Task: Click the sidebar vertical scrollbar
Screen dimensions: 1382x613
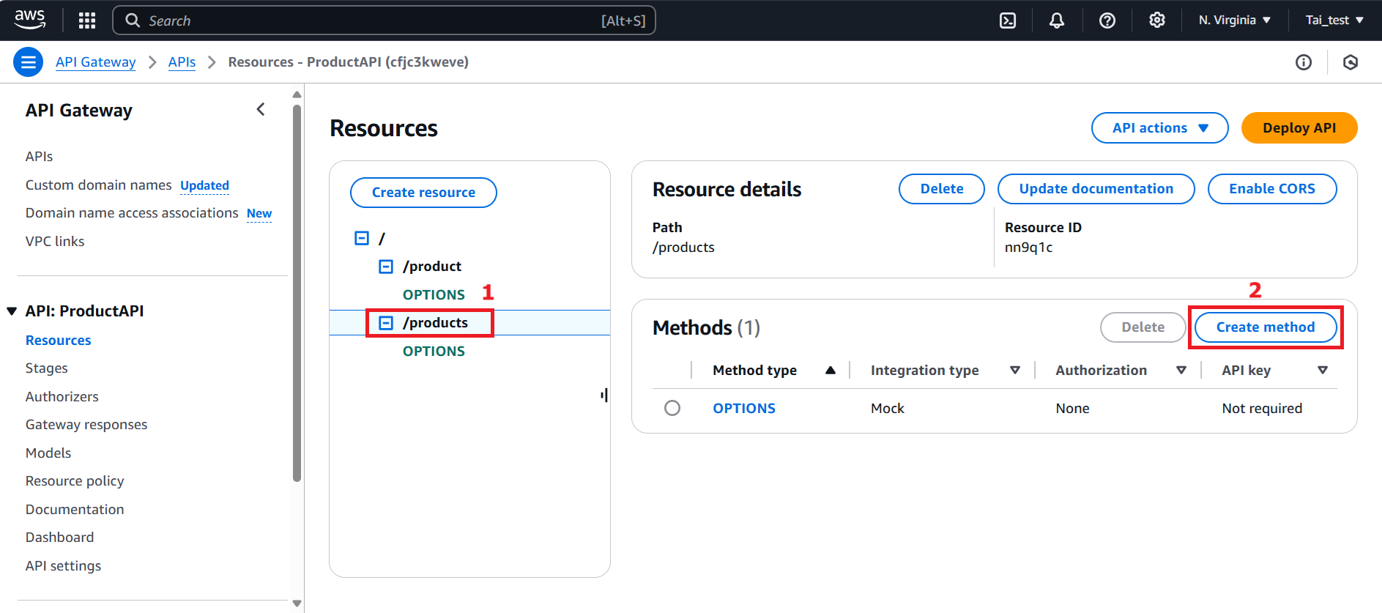Action: tap(297, 293)
